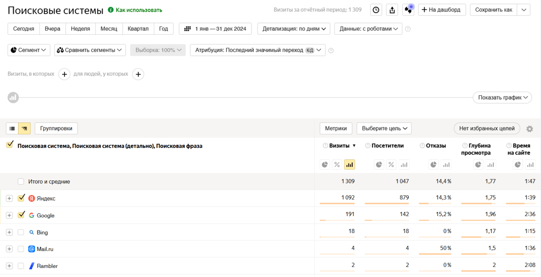Open the table settings gear icon
The height and width of the screenshot is (277, 541).
[530, 129]
